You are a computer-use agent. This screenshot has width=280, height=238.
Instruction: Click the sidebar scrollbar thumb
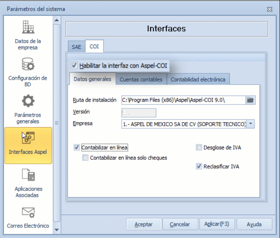(57, 123)
